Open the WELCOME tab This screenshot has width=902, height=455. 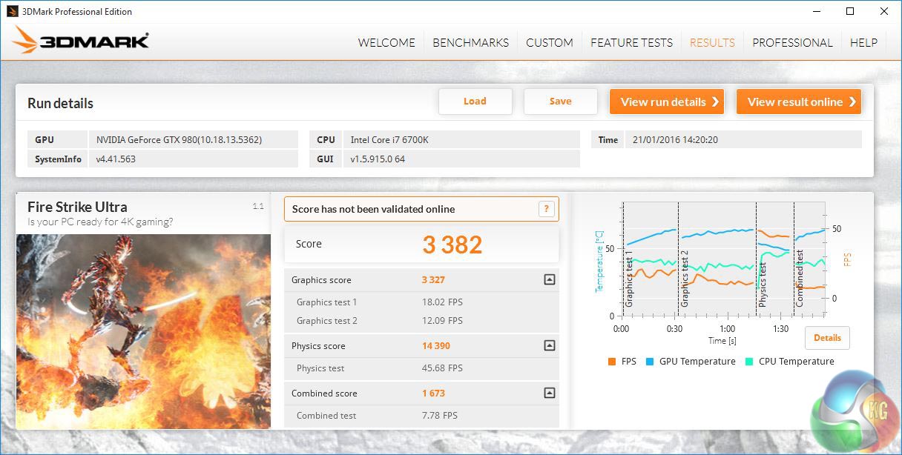coord(386,42)
